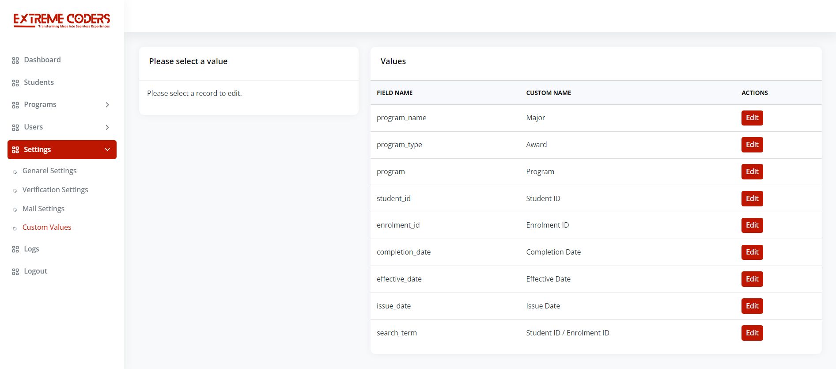Click the Programs grid icon in sidebar
The image size is (836, 369).
click(15, 105)
